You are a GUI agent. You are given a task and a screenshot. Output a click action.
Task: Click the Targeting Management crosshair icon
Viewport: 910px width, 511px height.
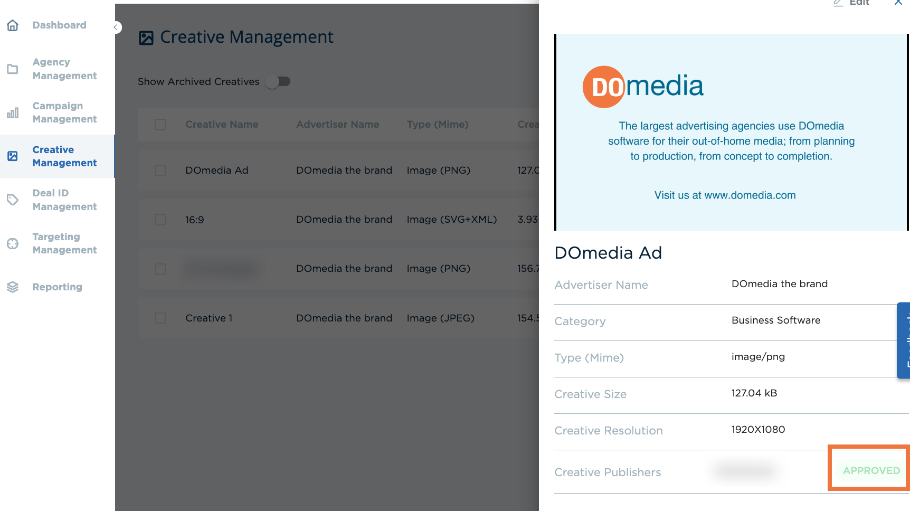13,243
